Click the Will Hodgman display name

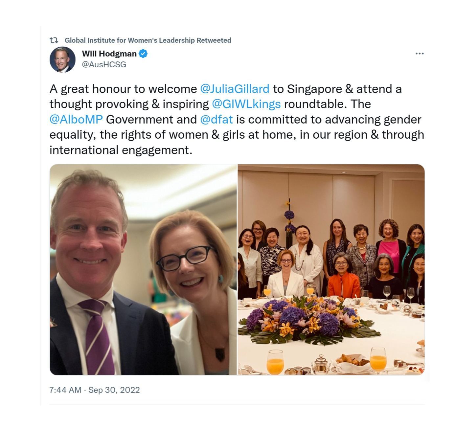point(109,54)
